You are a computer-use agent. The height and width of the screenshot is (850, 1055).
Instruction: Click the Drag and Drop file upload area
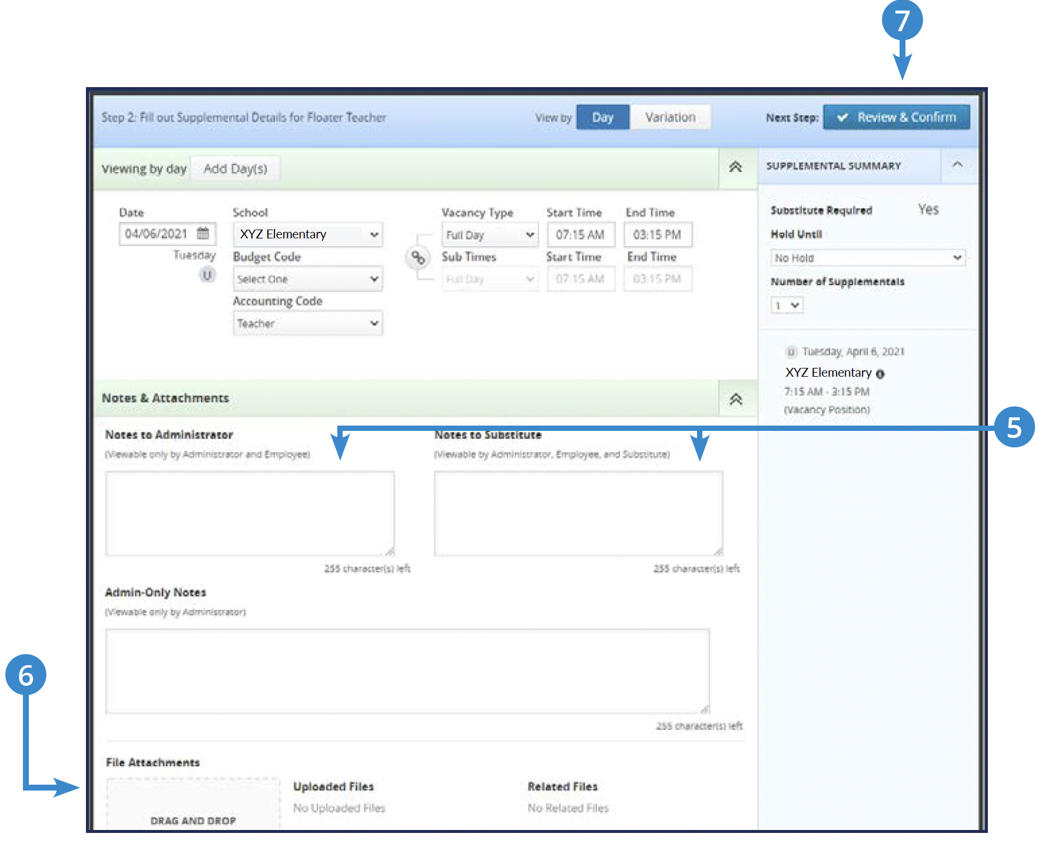193,804
